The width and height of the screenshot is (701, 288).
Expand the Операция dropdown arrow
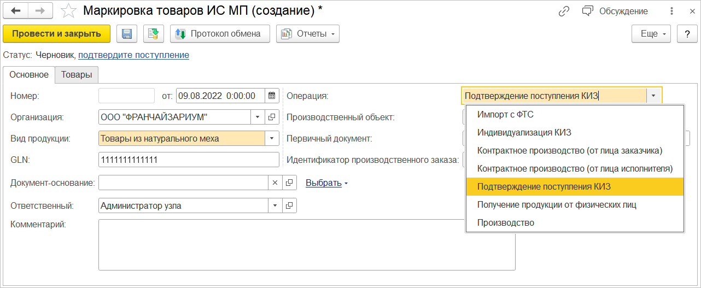pos(654,96)
